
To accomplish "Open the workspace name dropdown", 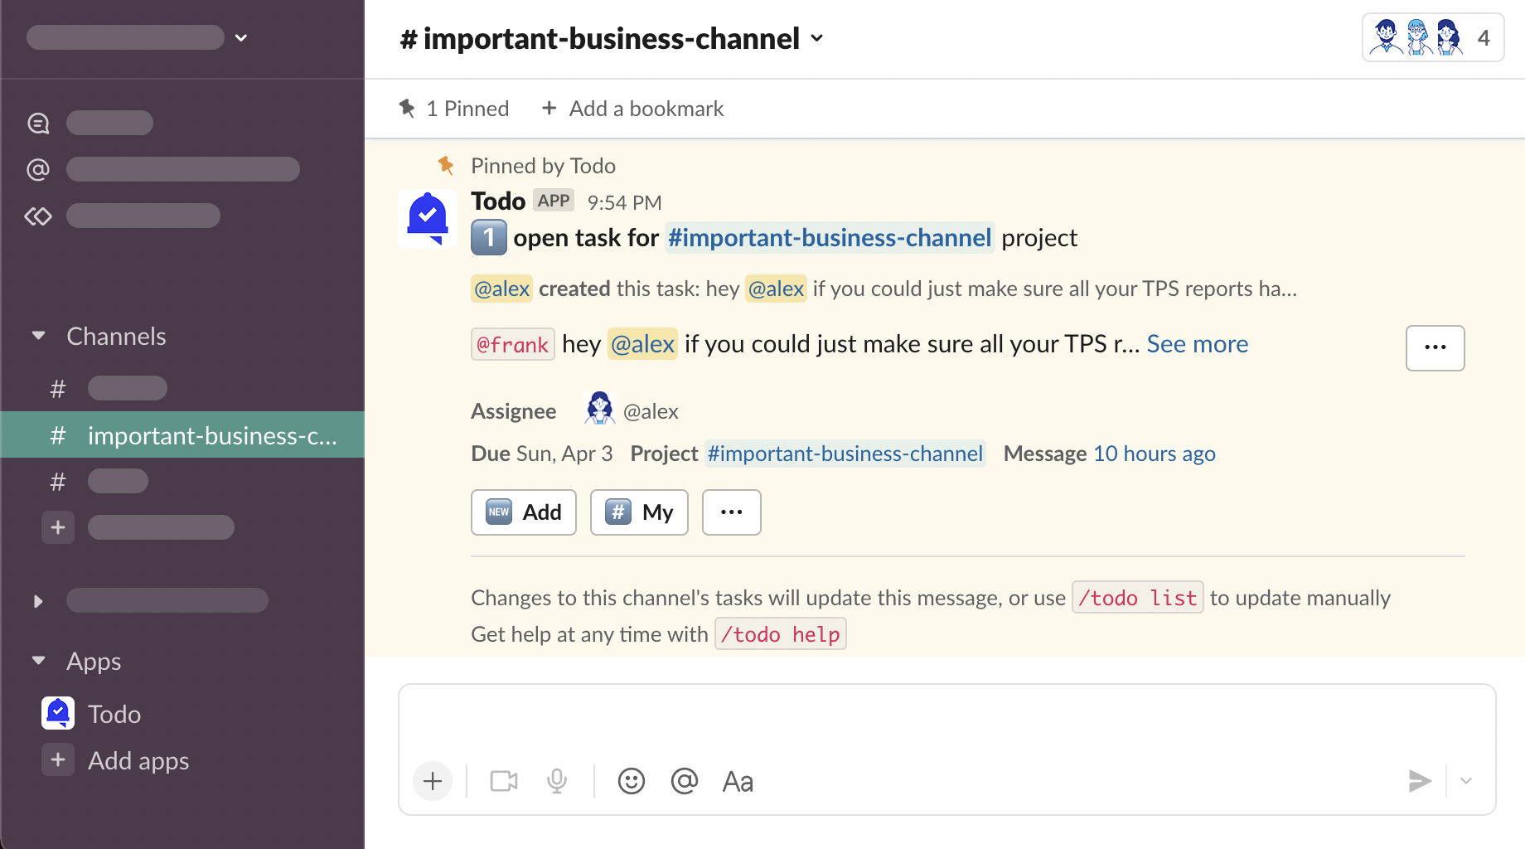I will tap(240, 38).
